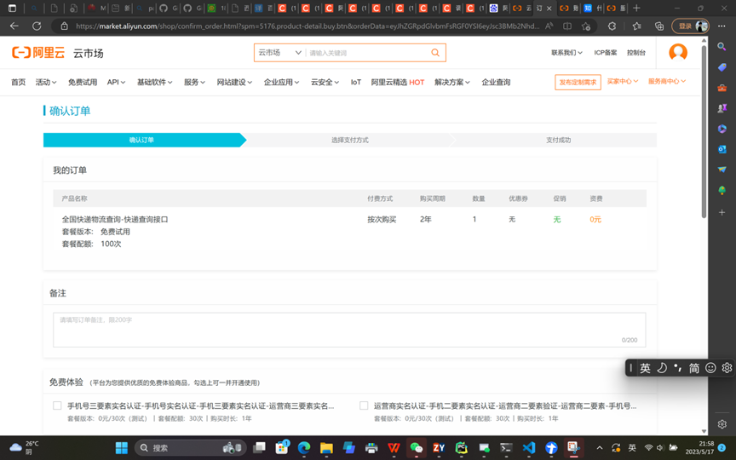Expand 企业应用 navigation dropdown
Viewport: 736px width, 460px height.
tap(281, 82)
